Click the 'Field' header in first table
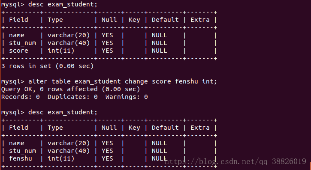 [x=18, y=20]
